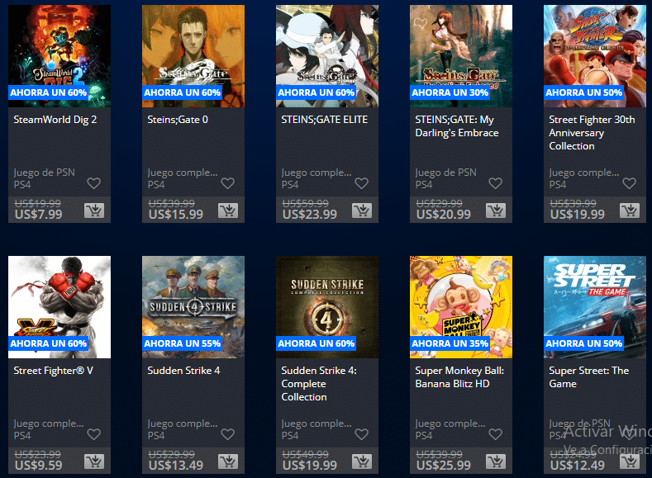
Task: Add Steins;Gate 0 to cart
Action: (x=228, y=211)
